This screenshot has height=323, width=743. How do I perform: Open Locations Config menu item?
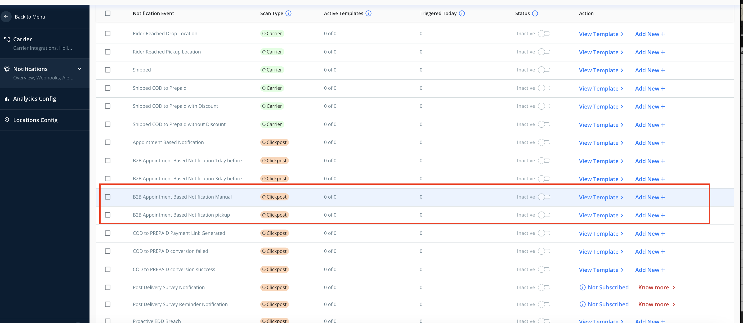click(x=35, y=120)
